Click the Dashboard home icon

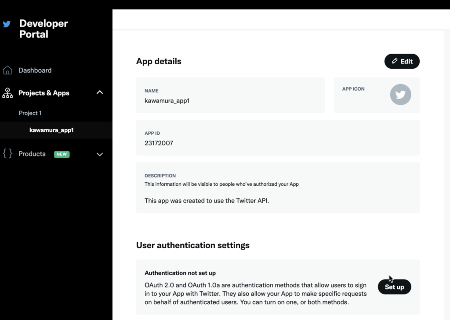(x=7, y=70)
